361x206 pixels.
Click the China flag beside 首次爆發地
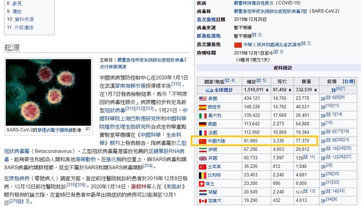[238, 45]
